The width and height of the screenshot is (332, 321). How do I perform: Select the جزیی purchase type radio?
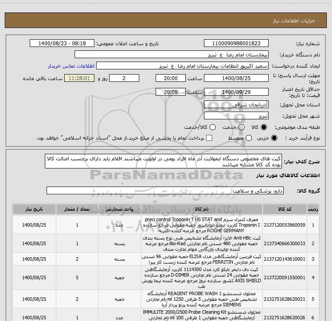click(x=274, y=138)
